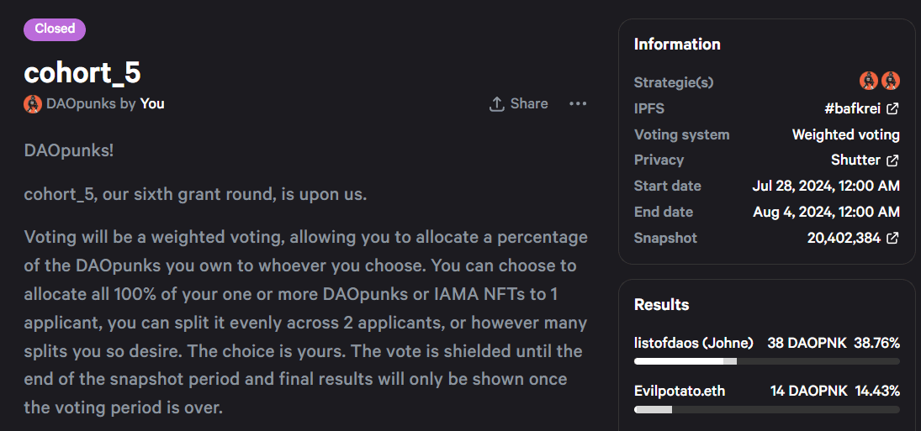Open the second strategy avatar icon
This screenshot has width=921, height=431.
[x=891, y=81]
